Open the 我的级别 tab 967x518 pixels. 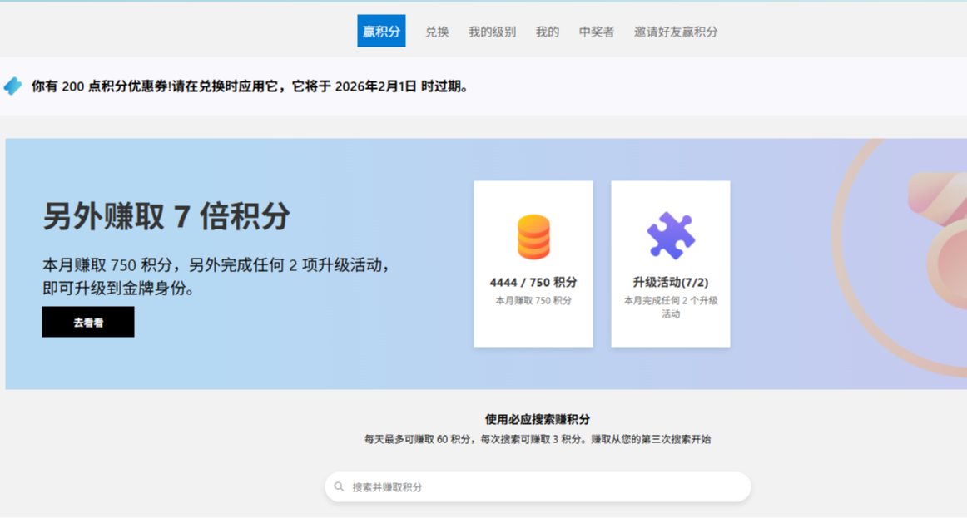(493, 31)
